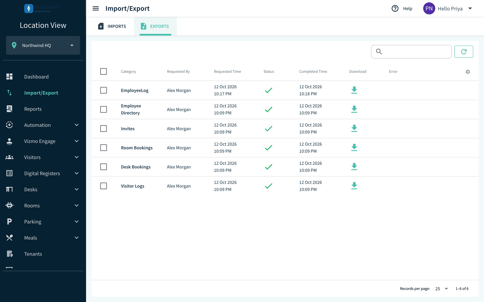Expand the Vizmo Engage menu chevron

77,141
